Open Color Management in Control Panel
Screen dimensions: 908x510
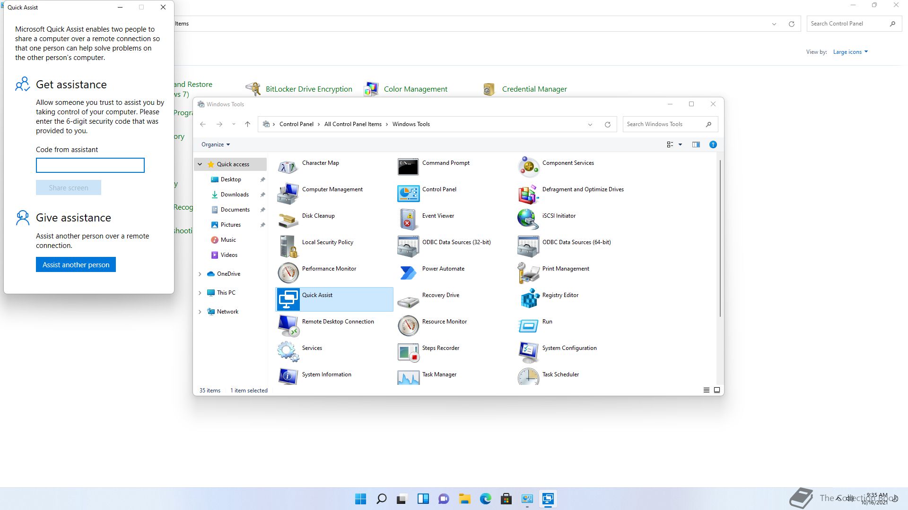tap(415, 89)
